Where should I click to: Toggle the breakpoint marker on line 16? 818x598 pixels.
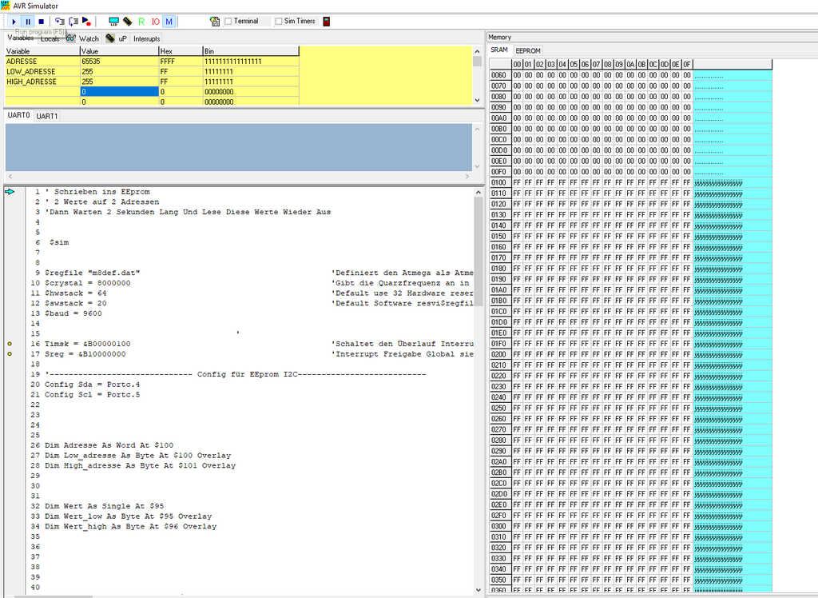click(x=10, y=344)
